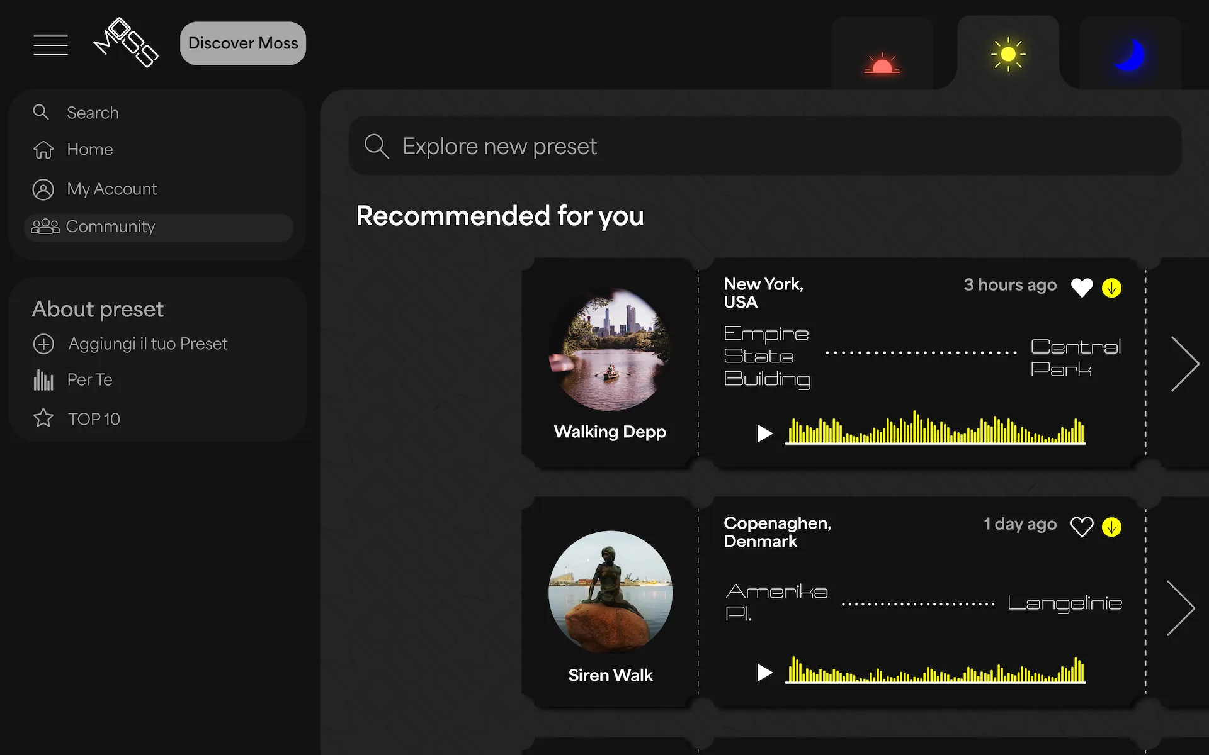The image size is (1209, 755).
Task: Select the sun daytime theme tab
Action: tap(1008, 54)
